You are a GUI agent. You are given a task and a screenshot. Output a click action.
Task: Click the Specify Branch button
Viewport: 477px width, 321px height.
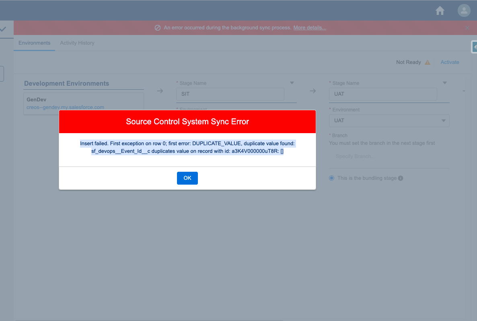(x=355, y=156)
